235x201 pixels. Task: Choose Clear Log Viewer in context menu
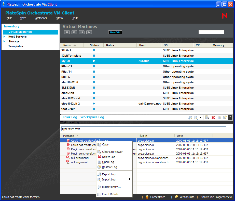[x=114, y=152]
